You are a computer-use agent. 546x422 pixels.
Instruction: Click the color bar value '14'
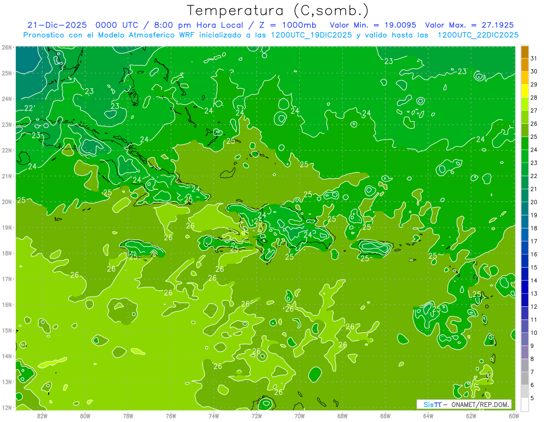[x=534, y=280]
